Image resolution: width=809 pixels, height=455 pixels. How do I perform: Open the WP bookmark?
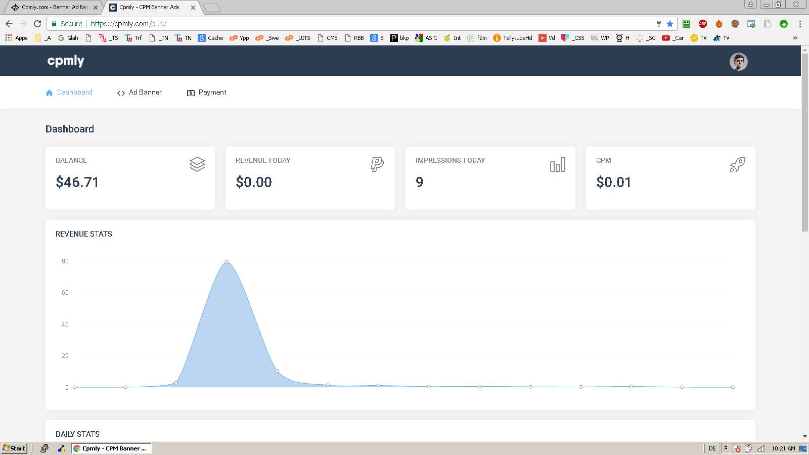tap(600, 38)
